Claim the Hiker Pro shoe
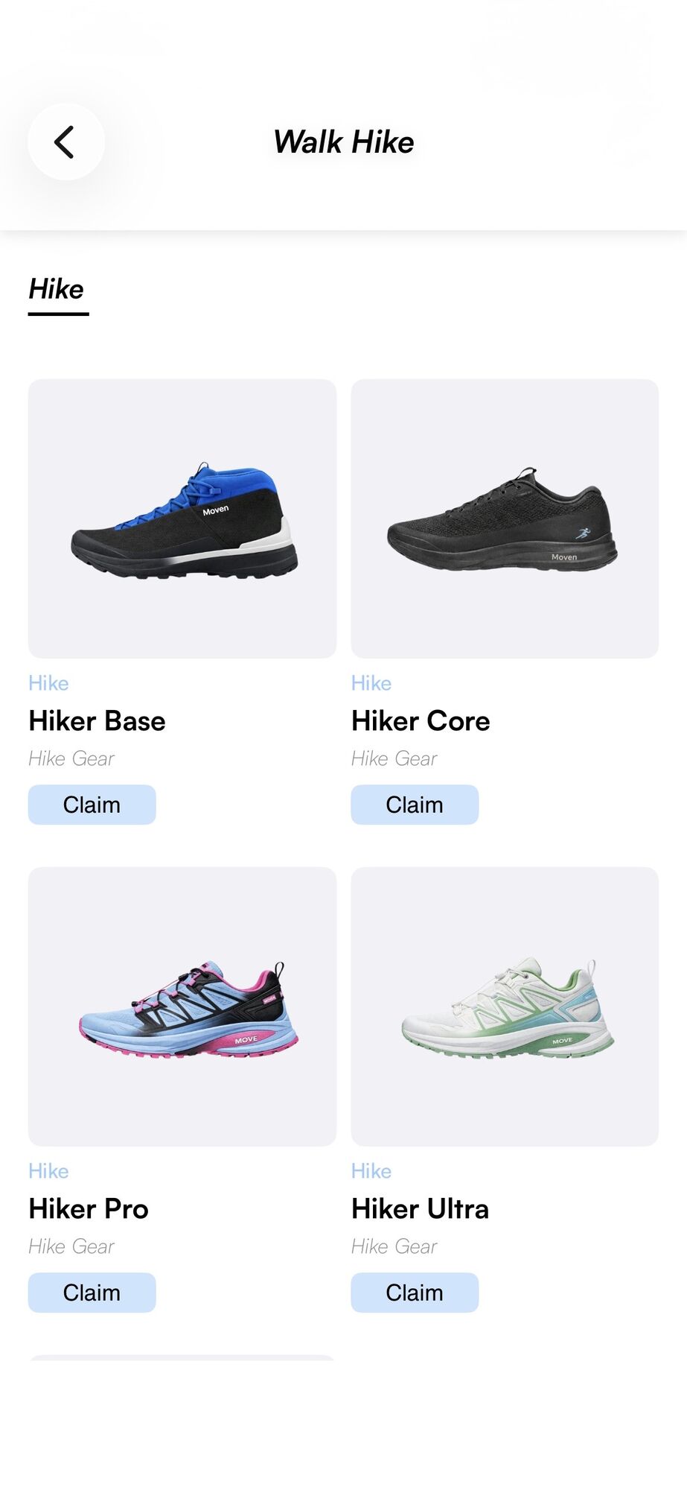Image resolution: width=687 pixels, height=1490 pixels. click(x=92, y=1293)
